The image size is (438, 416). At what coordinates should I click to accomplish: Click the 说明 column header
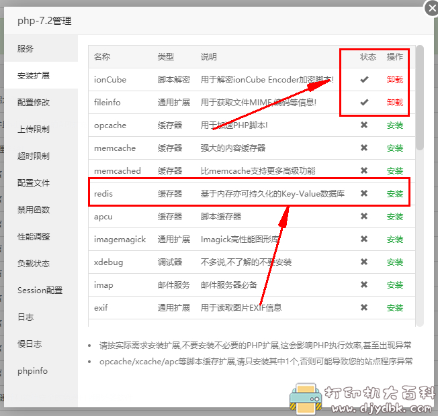[x=209, y=56]
